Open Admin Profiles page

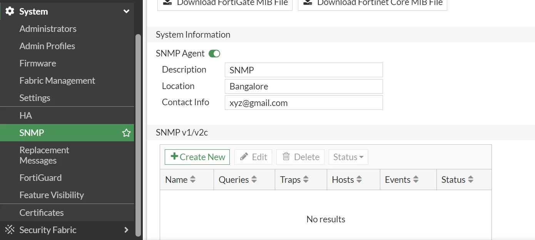click(x=47, y=46)
